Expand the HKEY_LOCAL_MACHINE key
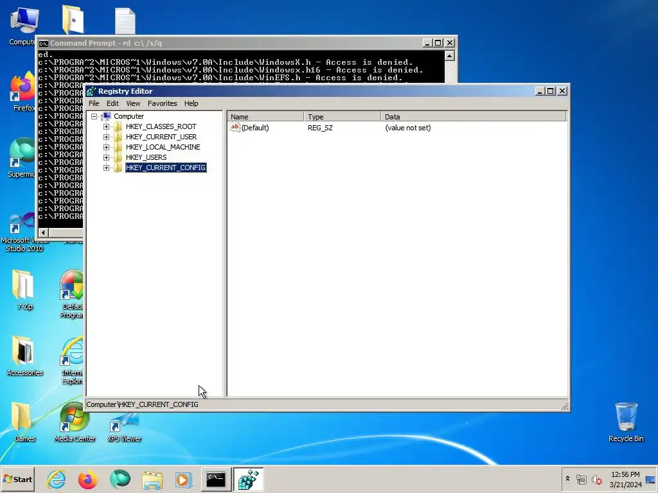Viewport: 658px width, 493px height. pos(106,147)
